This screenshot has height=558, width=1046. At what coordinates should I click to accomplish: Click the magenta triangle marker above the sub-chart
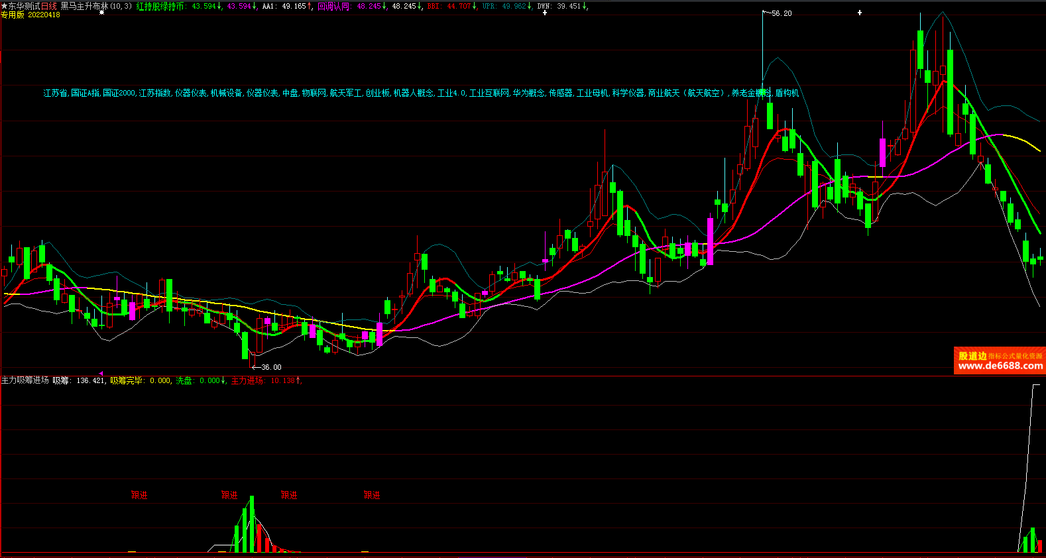[x=101, y=374]
